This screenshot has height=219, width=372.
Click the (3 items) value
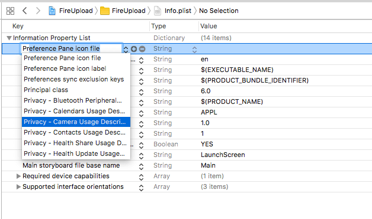point(214,187)
